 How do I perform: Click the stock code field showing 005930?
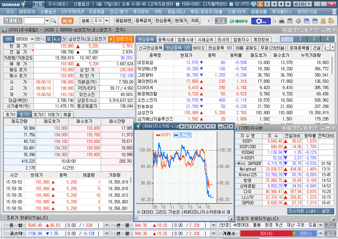22,39
